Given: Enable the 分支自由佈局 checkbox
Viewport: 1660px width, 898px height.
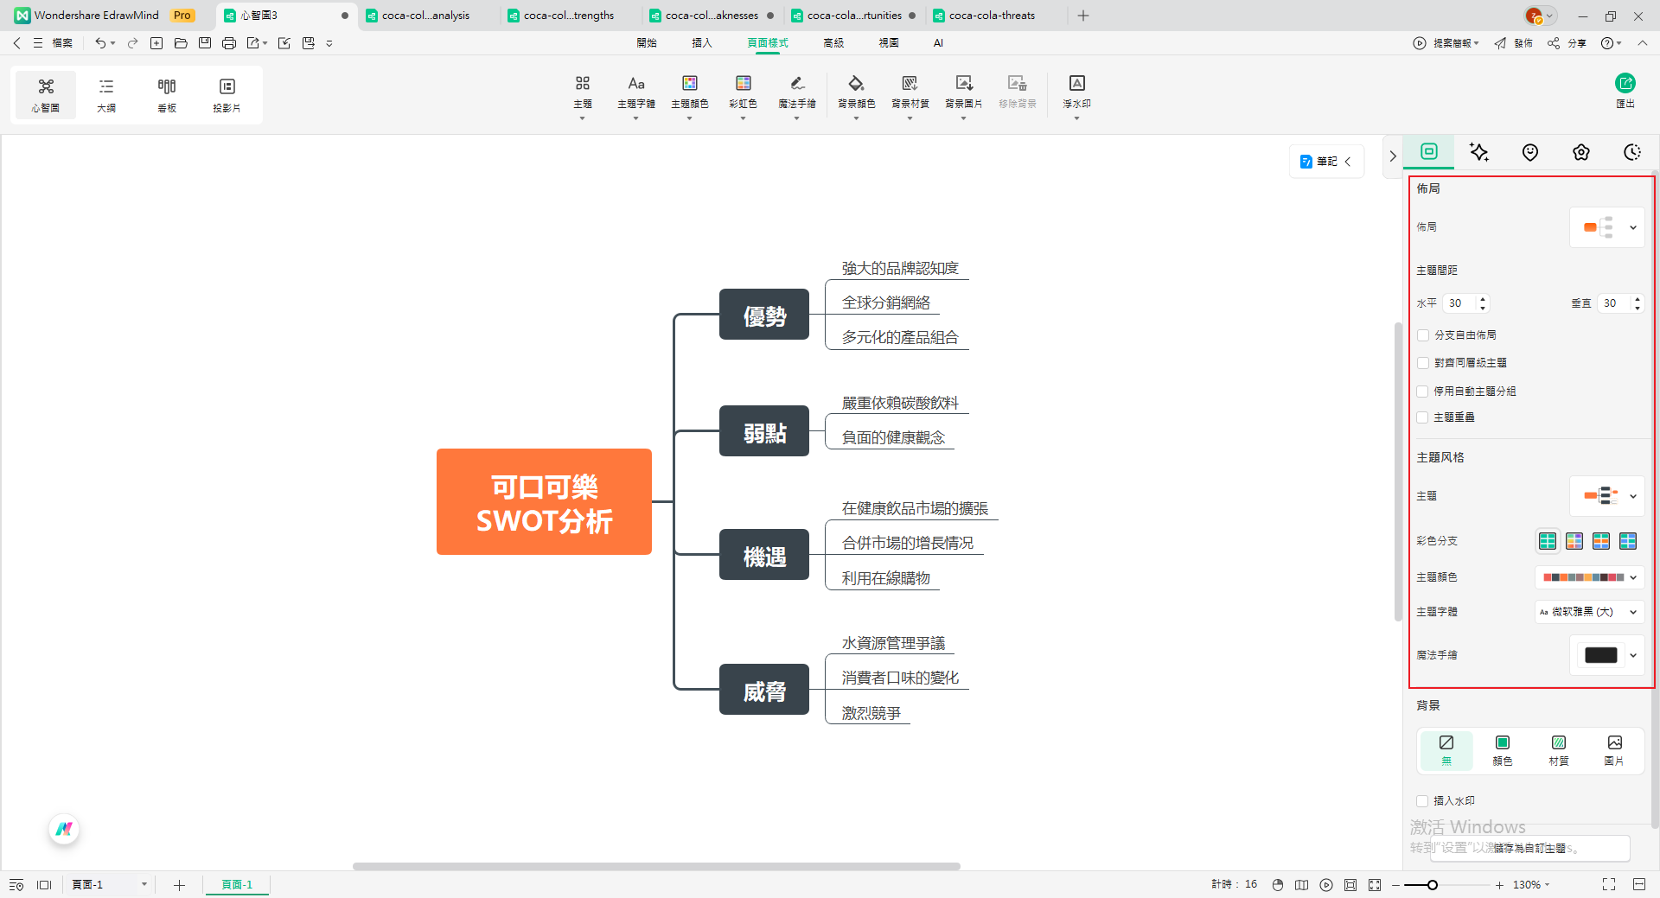Looking at the screenshot, I should click(1423, 335).
